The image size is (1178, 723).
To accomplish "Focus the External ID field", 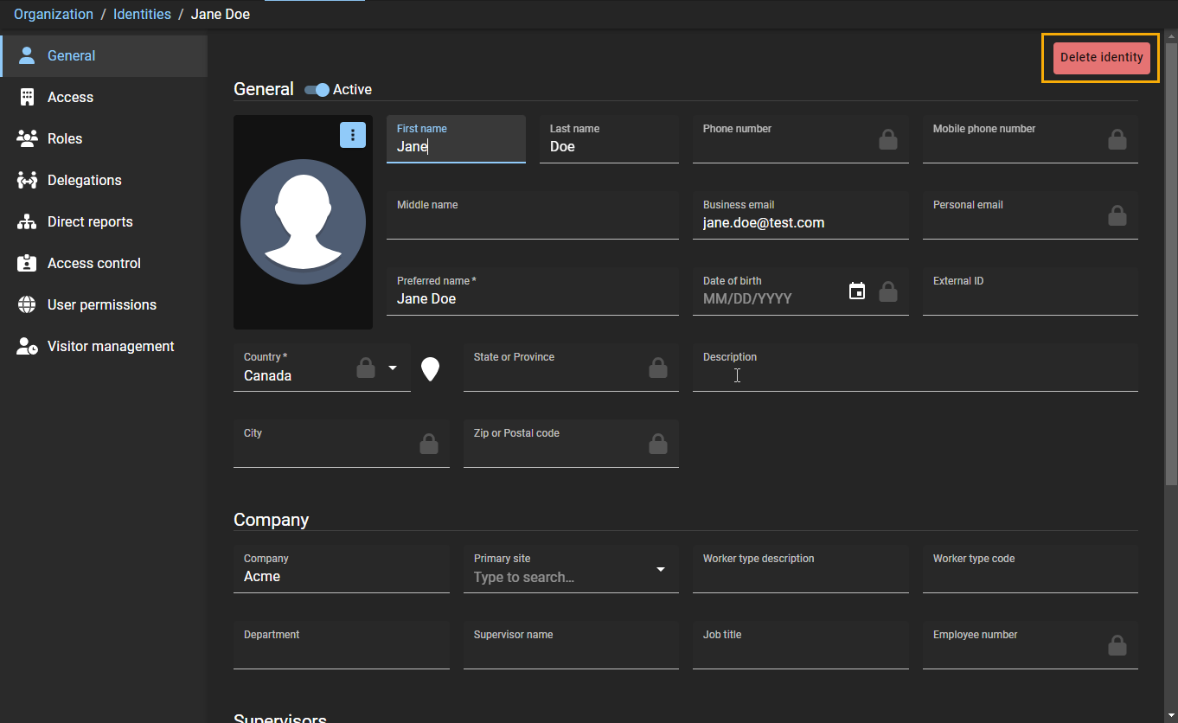I will point(1030,291).
